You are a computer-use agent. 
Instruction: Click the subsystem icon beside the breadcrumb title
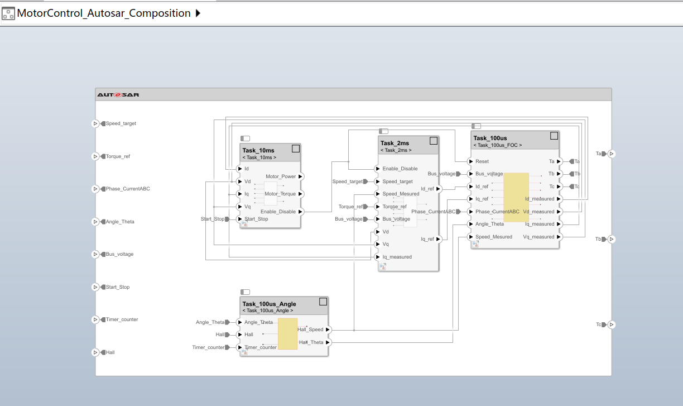coord(8,12)
